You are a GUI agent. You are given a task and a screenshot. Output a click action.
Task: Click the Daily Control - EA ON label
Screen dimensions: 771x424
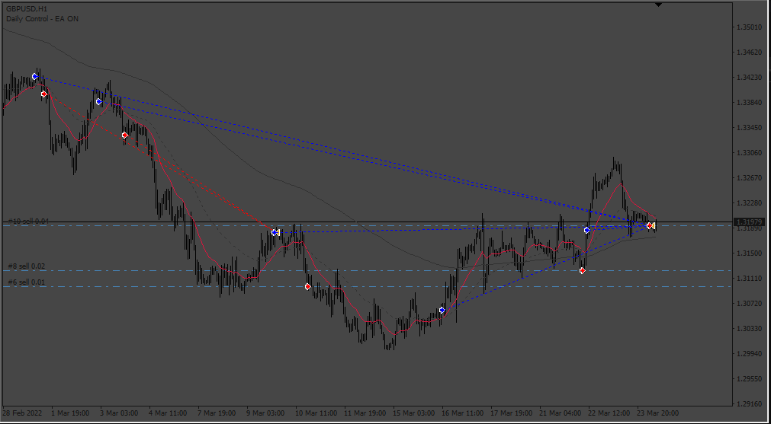42,18
